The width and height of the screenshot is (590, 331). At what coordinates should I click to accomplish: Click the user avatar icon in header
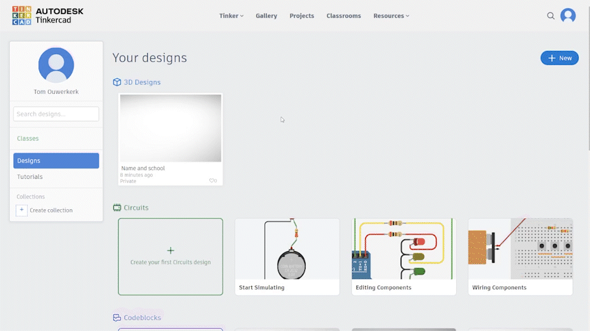568,16
